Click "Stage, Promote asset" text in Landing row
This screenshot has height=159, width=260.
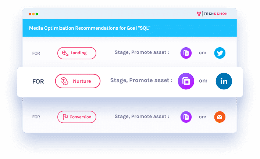tap(142, 52)
